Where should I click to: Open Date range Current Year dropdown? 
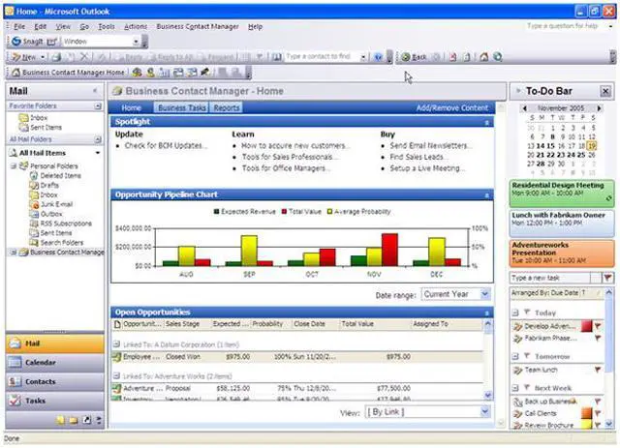click(x=485, y=294)
